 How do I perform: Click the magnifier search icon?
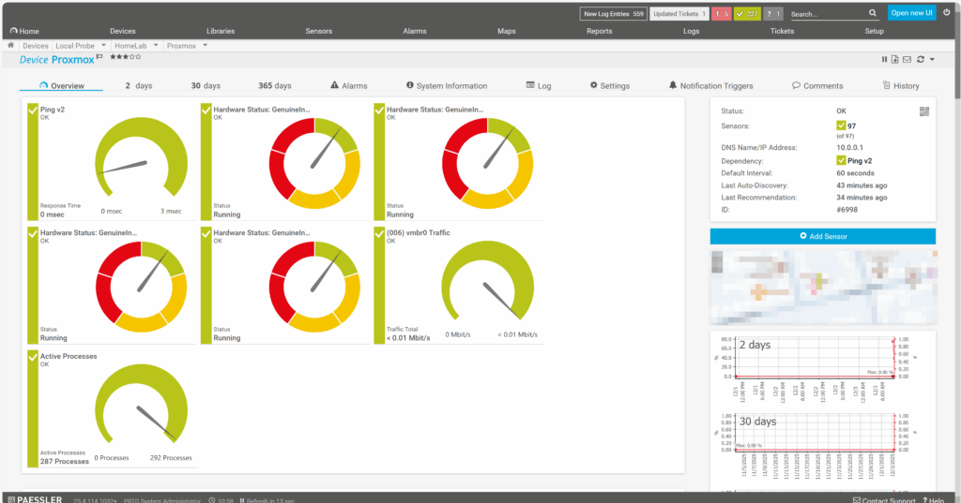coord(872,13)
